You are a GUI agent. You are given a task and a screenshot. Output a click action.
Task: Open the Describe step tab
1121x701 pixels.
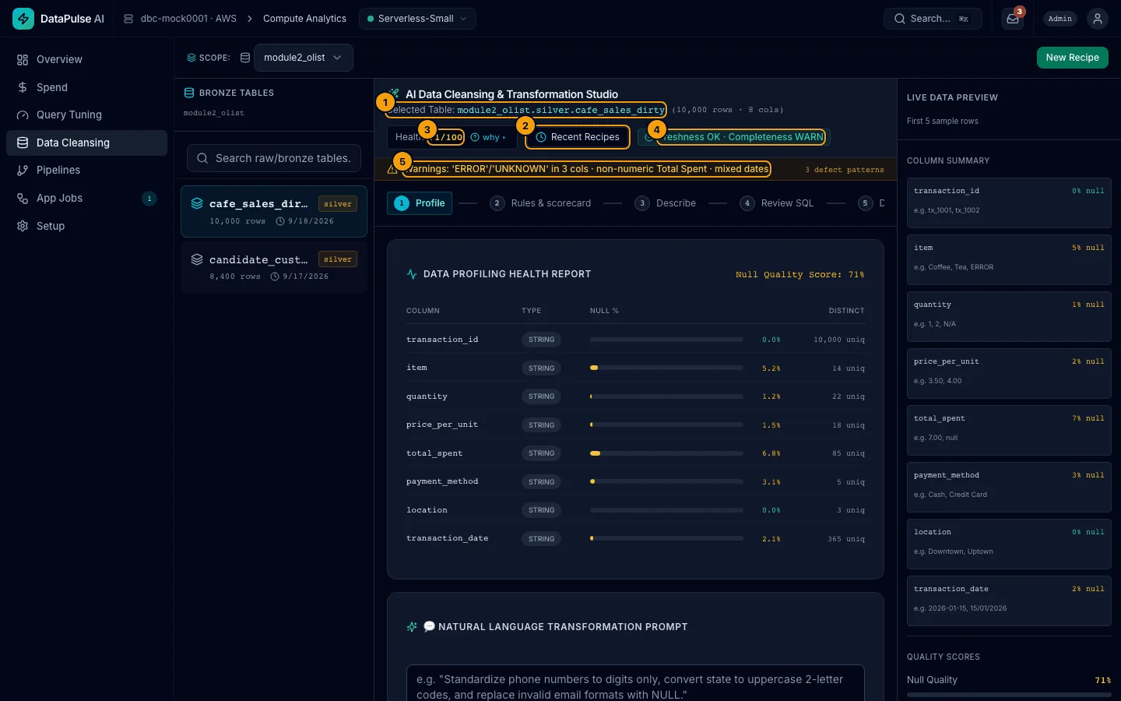(666, 203)
